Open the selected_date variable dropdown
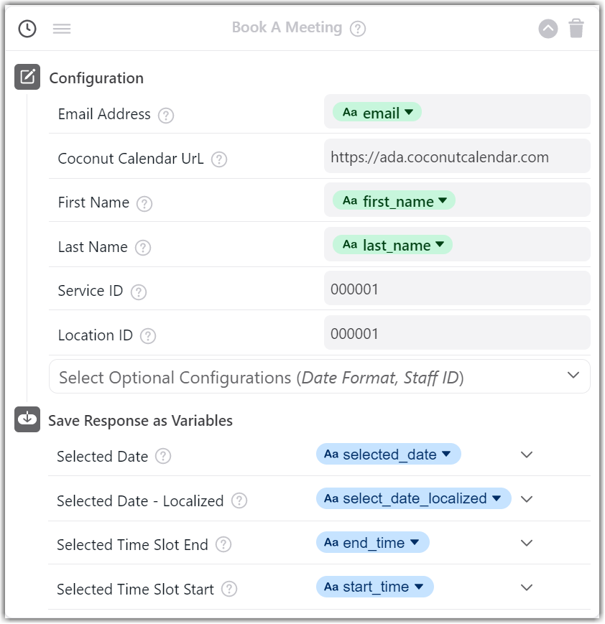The height and width of the screenshot is (624, 605). 446,455
